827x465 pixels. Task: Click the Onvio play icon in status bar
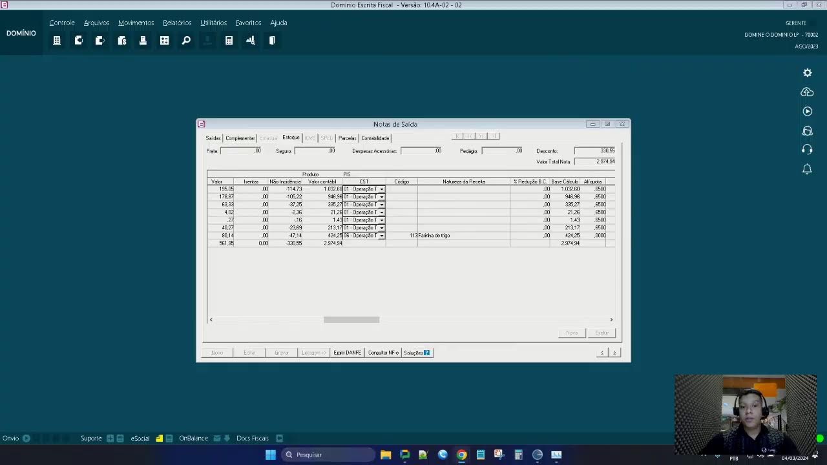[x=26, y=438]
